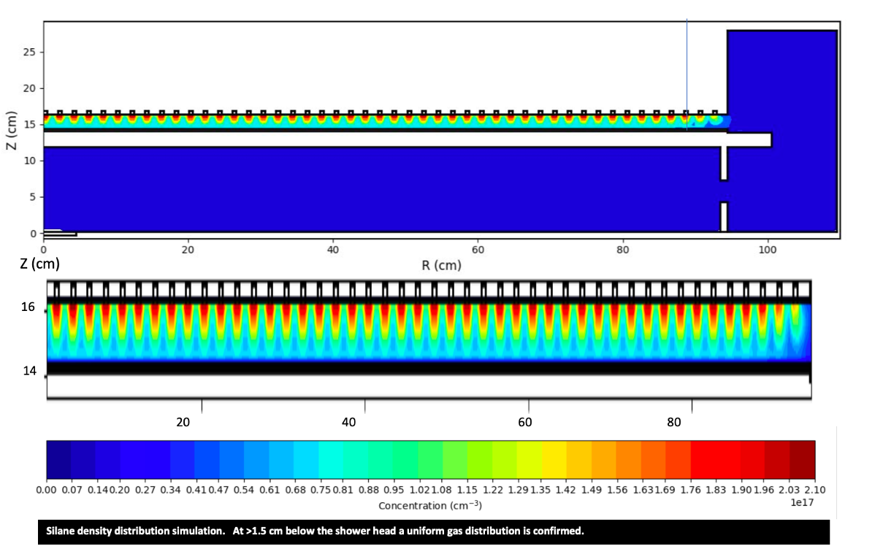The height and width of the screenshot is (546, 894).
Task: Click the rotated "Z (cm)" y-axis label
Action: tap(11, 131)
